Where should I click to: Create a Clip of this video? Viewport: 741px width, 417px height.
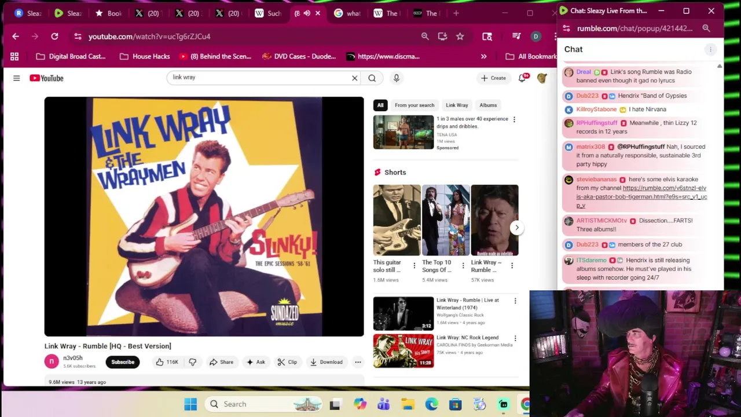[287, 362]
